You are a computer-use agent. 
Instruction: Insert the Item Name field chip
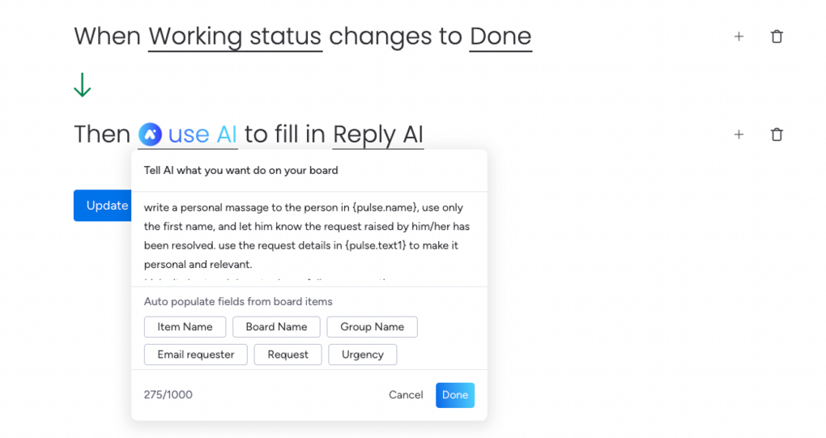[185, 327]
